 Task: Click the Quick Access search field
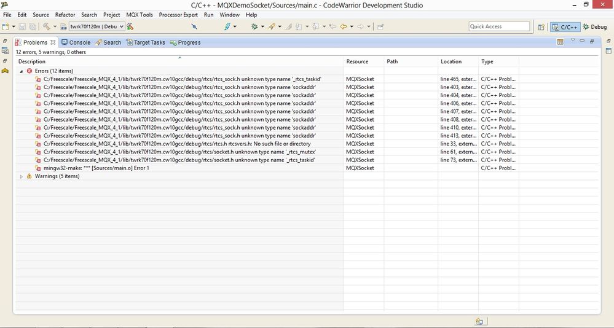pyautogui.click(x=499, y=26)
